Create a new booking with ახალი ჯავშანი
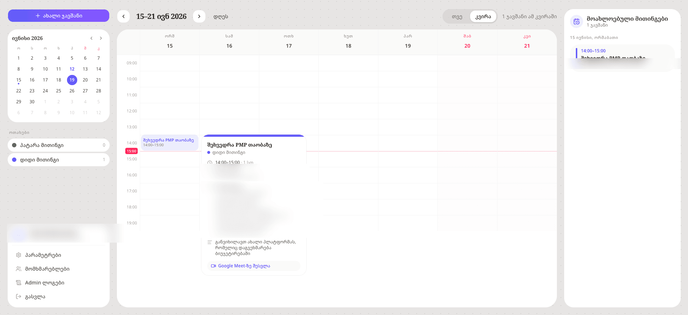Image resolution: width=688 pixels, height=315 pixels. coord(59,16)
